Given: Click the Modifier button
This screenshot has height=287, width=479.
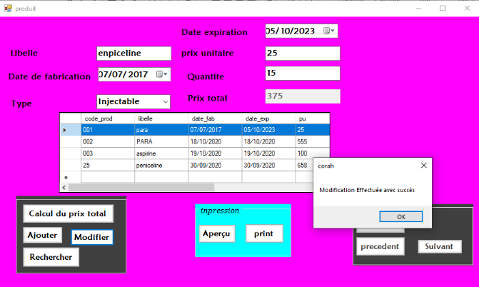Looking at the screenshot, I should (x=92, y=237).
